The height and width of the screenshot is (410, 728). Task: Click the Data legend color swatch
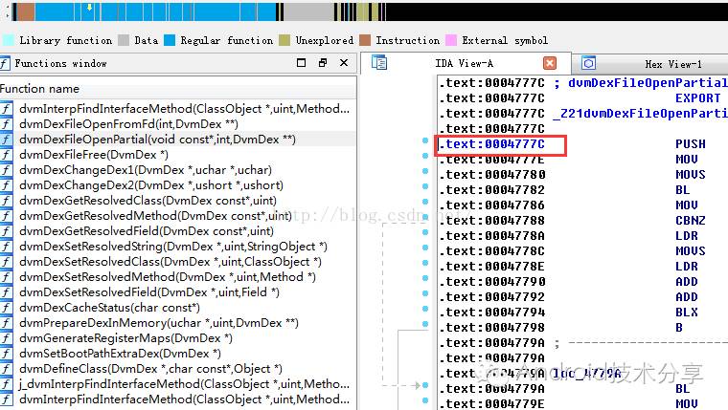click(124, 40)
